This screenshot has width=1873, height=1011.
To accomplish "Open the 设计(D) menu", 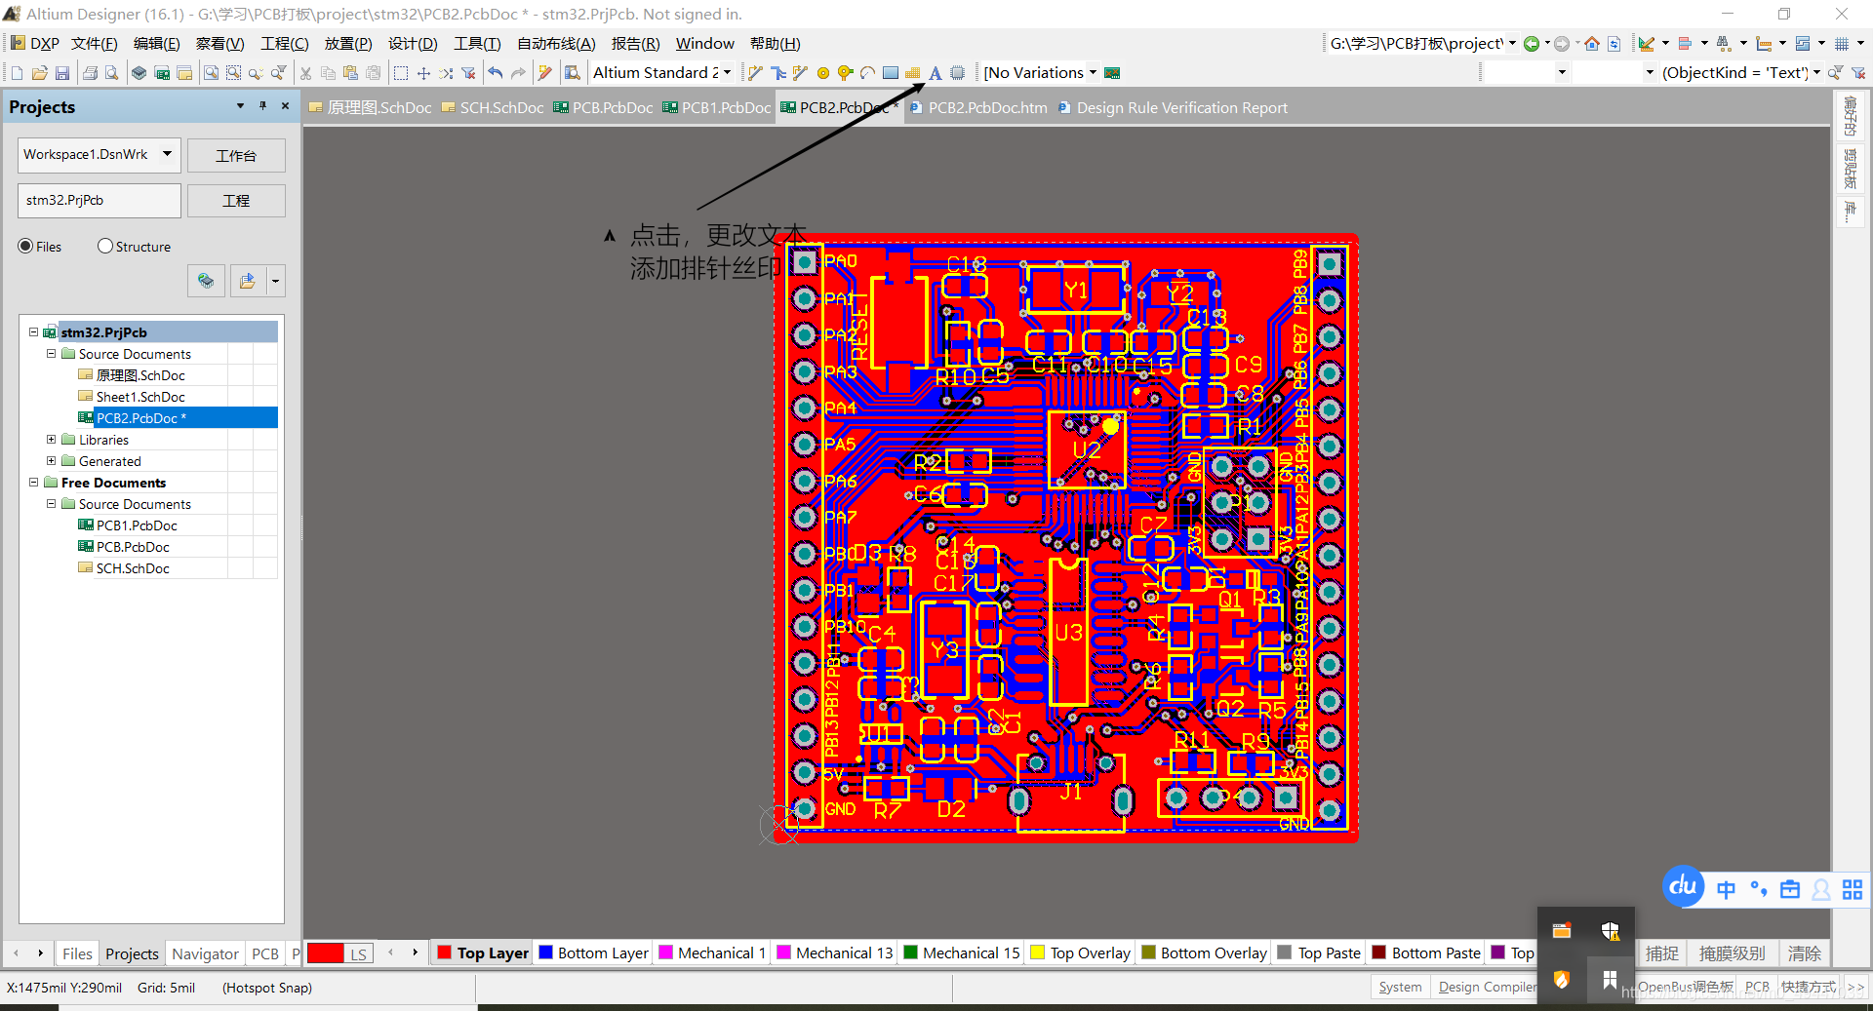I will pyautogui.click(x=413, y=44).
